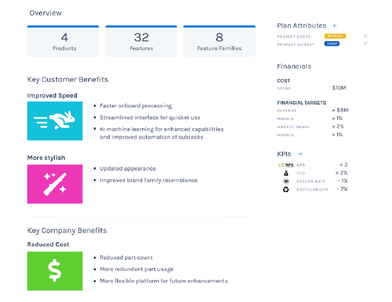Open the 8 Feature Families card
This screenshot has width=392, height=302.
click(219, 41)
